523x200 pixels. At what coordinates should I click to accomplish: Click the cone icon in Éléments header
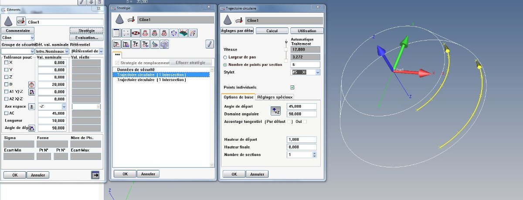click(8, 21)
